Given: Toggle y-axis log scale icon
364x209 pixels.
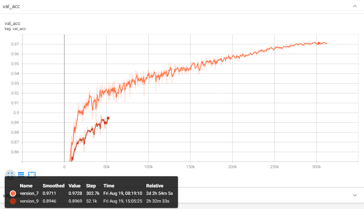Looking at the screenshot, I should [x=21, y=175].
